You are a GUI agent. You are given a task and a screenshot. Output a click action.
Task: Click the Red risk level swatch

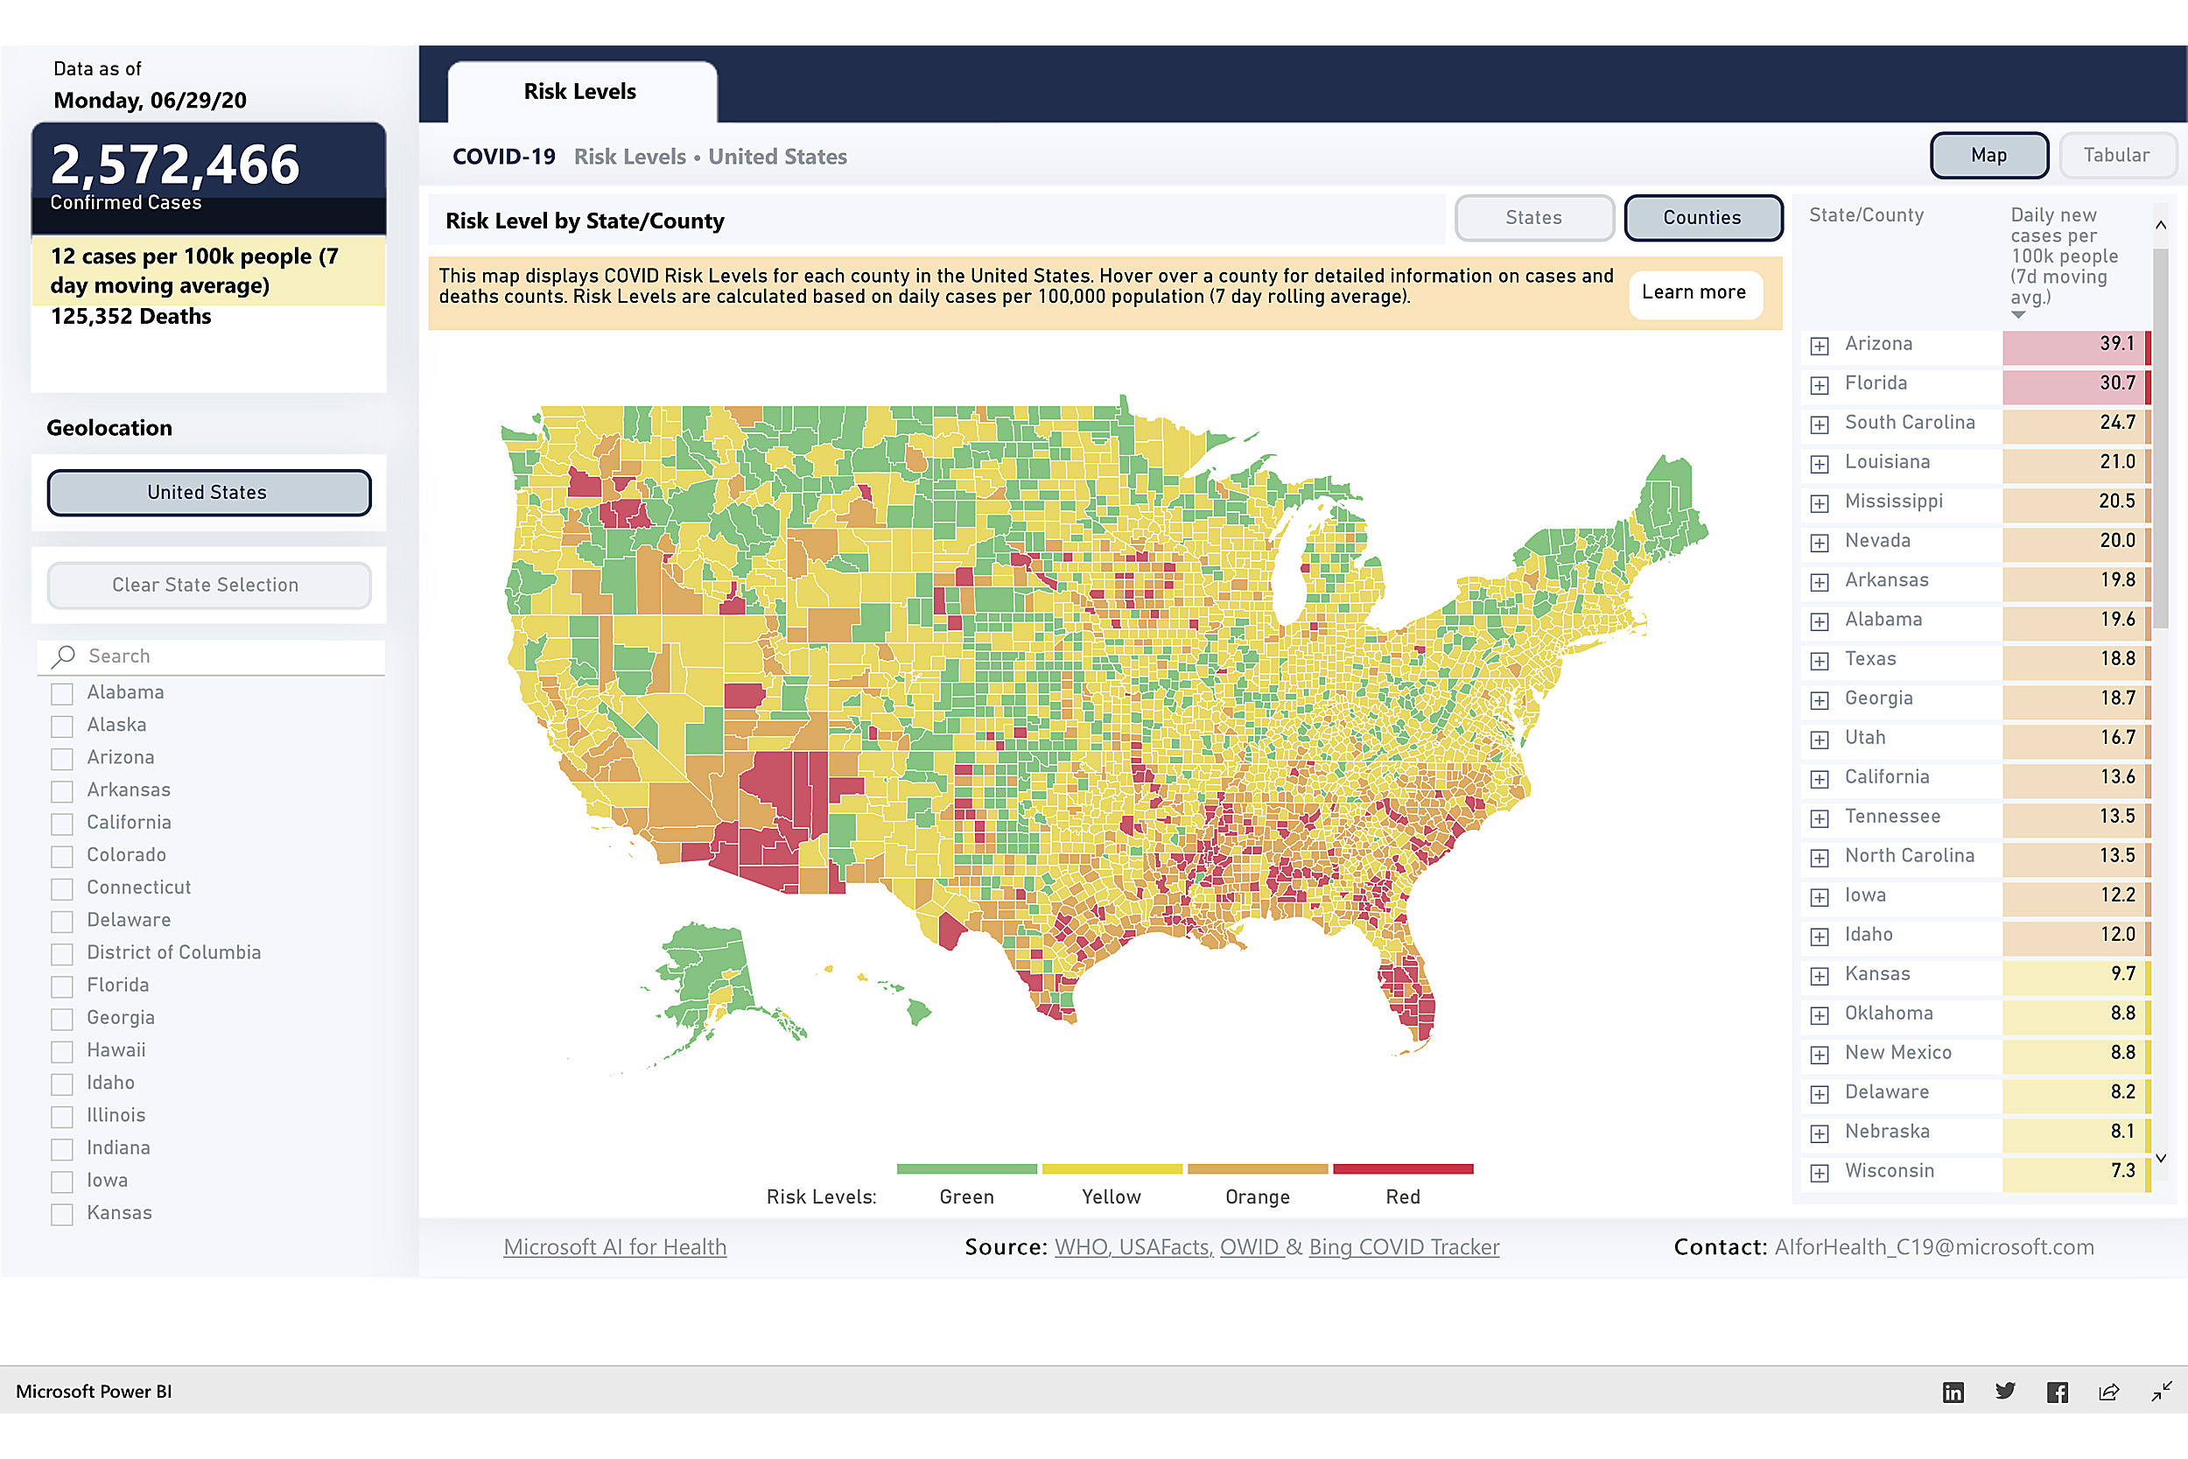click(x=1402, y=1169)
